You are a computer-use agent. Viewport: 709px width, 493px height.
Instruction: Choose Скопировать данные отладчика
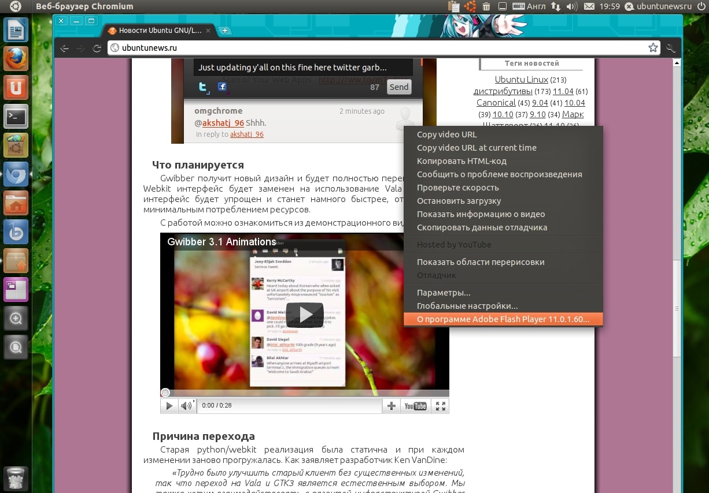(x=503, y=227)
